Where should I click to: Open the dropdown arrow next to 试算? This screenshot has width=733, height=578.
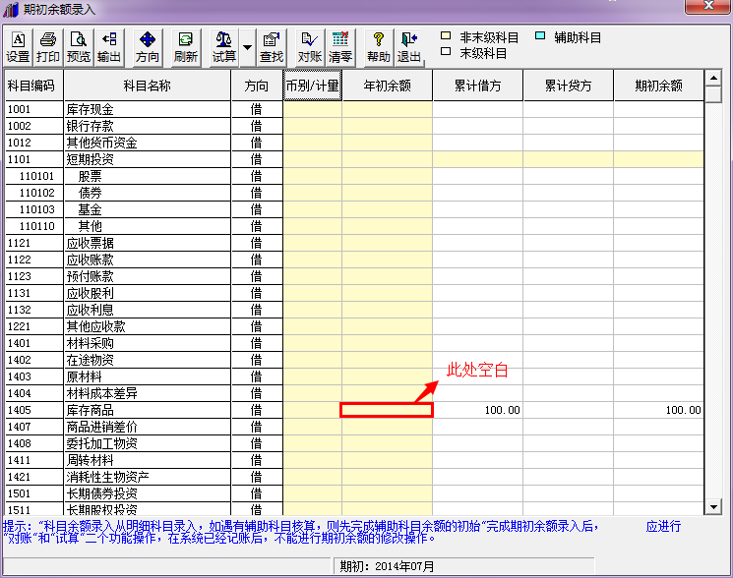[x=248, y=47]
